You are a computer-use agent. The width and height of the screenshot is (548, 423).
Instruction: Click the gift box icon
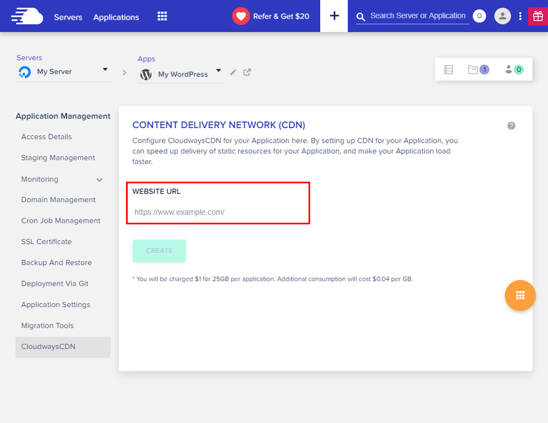click(538, 16)
